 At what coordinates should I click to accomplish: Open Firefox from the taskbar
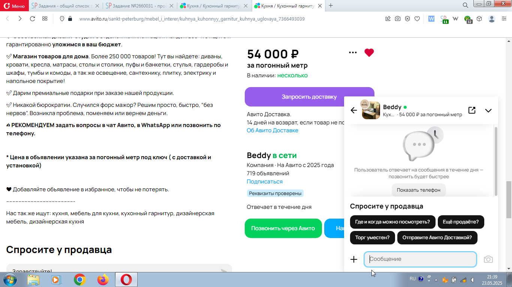[103, 280]
